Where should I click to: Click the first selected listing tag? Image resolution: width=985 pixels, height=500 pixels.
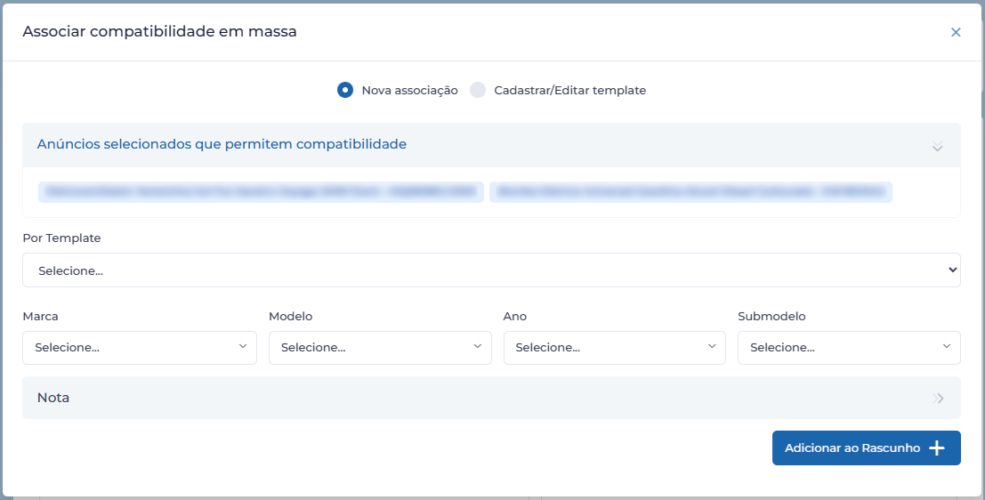pos(261,191)
